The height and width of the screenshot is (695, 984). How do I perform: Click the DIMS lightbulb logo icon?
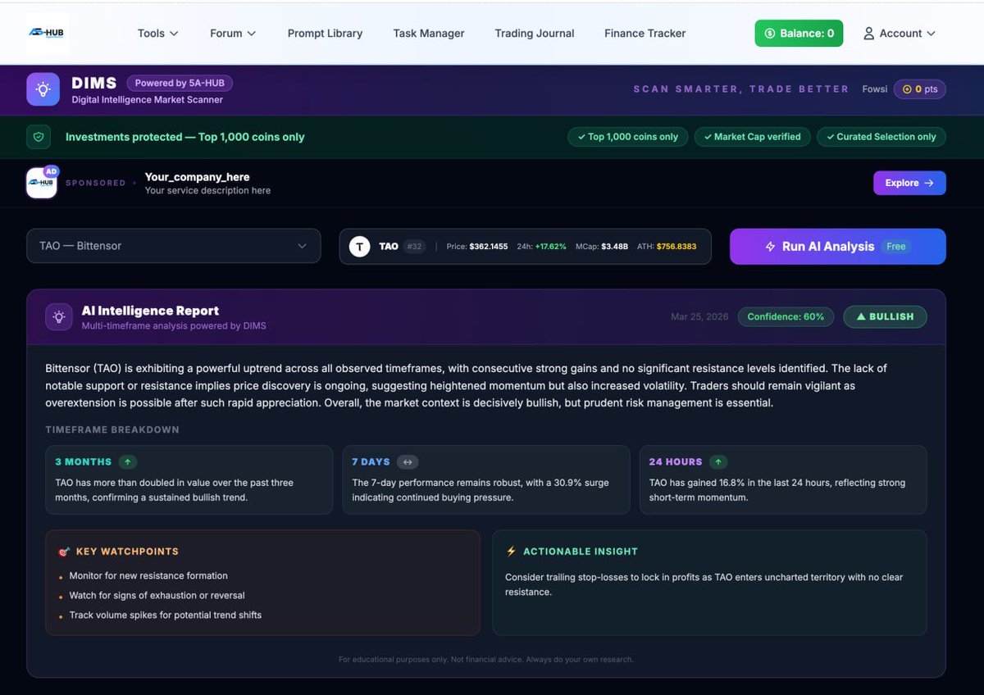[x=43, y=89]
